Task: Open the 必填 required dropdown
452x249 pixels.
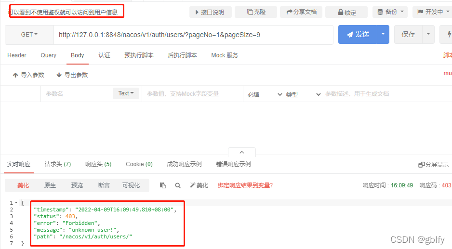Action: point(265,94)
